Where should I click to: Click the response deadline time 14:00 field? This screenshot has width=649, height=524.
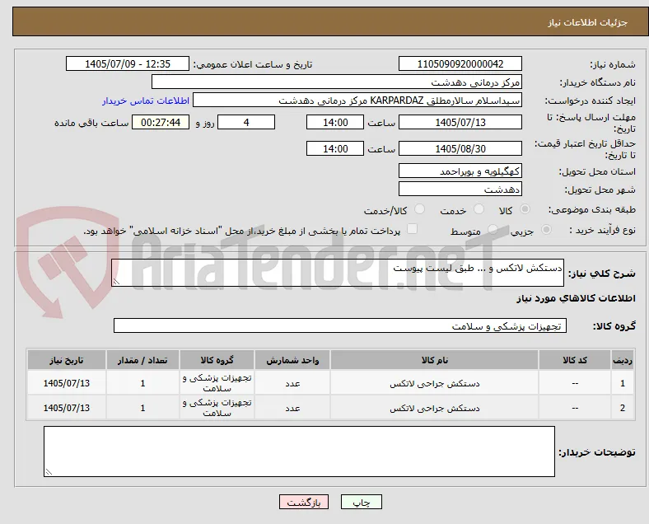[335, 123]
